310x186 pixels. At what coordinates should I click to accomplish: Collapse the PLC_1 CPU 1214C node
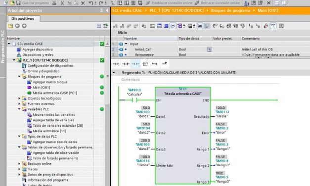point(14,60)
